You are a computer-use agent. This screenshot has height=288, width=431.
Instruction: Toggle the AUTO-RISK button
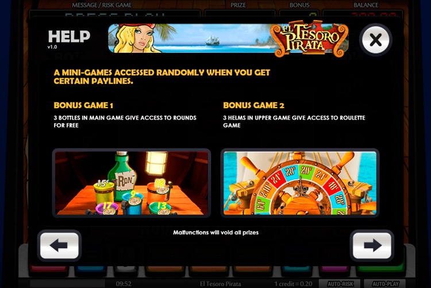340,283
